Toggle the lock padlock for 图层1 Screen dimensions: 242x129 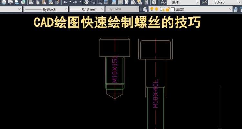167,9
